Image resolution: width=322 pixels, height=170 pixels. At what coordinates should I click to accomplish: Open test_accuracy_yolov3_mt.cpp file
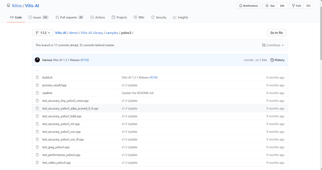[x=61, y=124]
